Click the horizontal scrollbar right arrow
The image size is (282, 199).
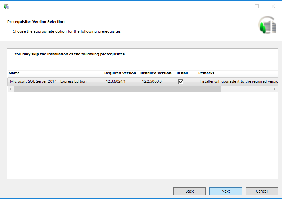click(275, 89)
